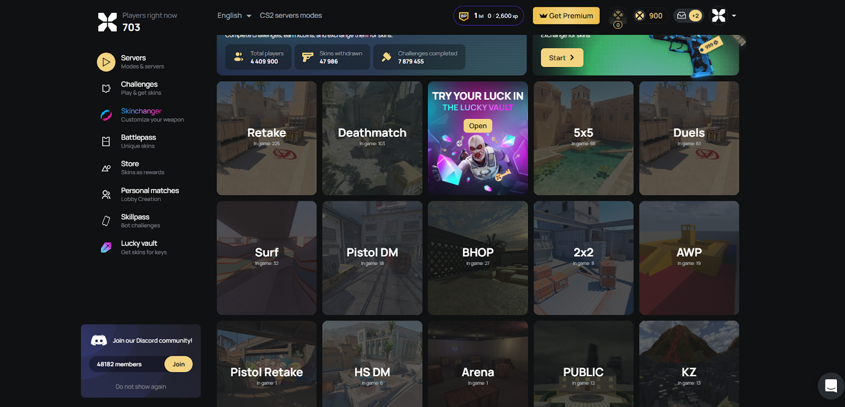Open the English language dropdown
The height and width of the screenshot is (407, 845).
234,16
